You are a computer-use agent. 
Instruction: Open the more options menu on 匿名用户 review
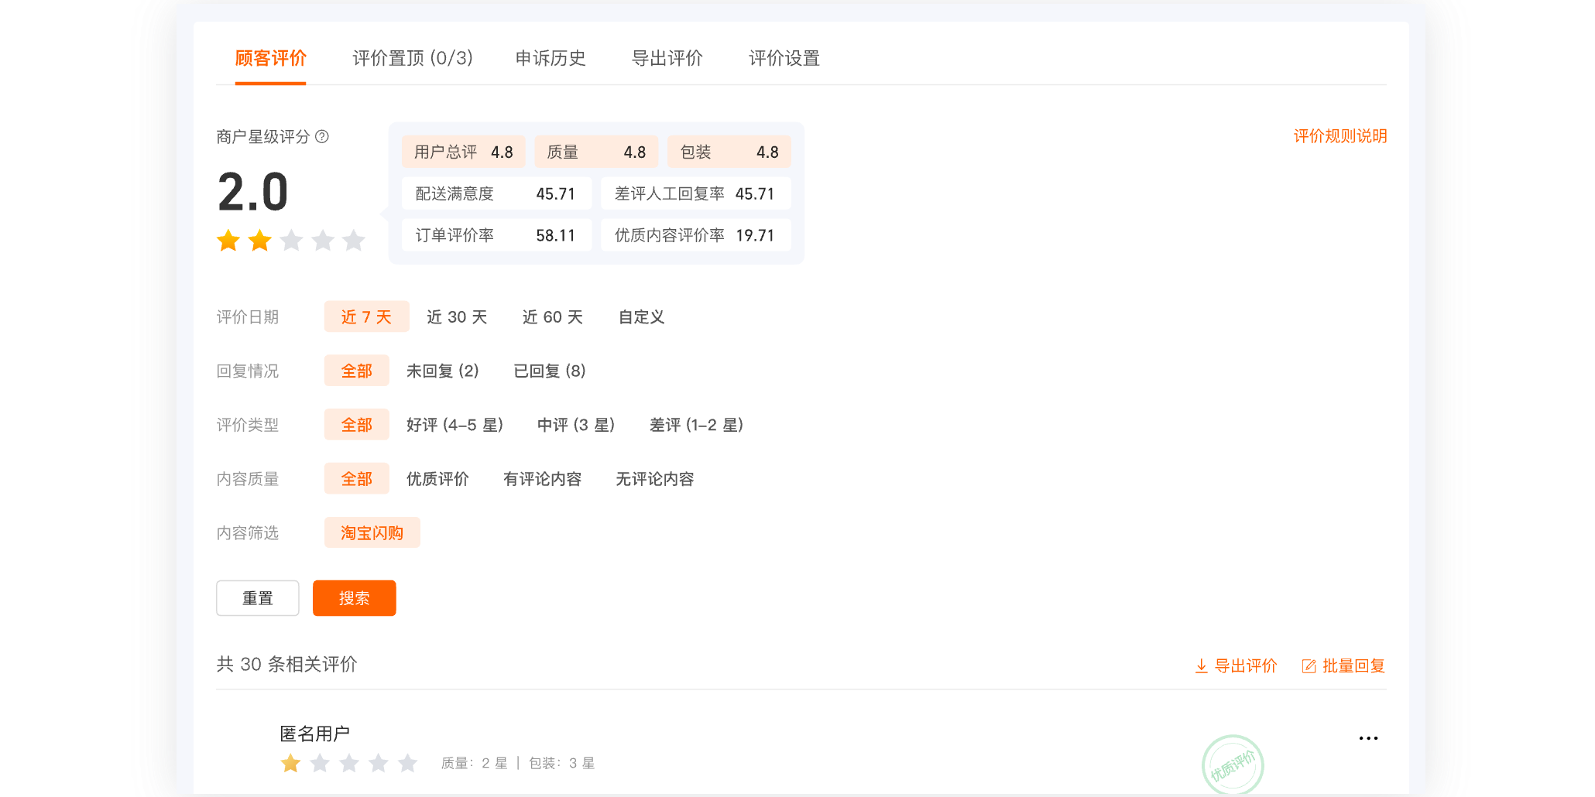(1368, 737)
